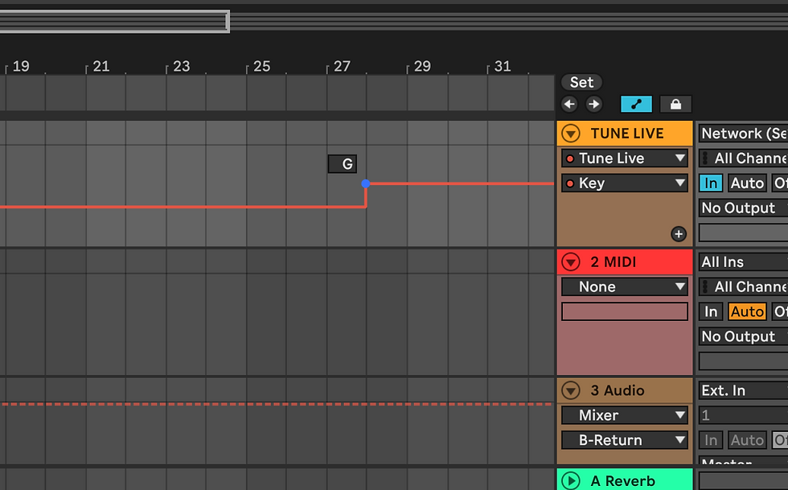Open the B-Return parameter chooser

(x=625, y=440)
